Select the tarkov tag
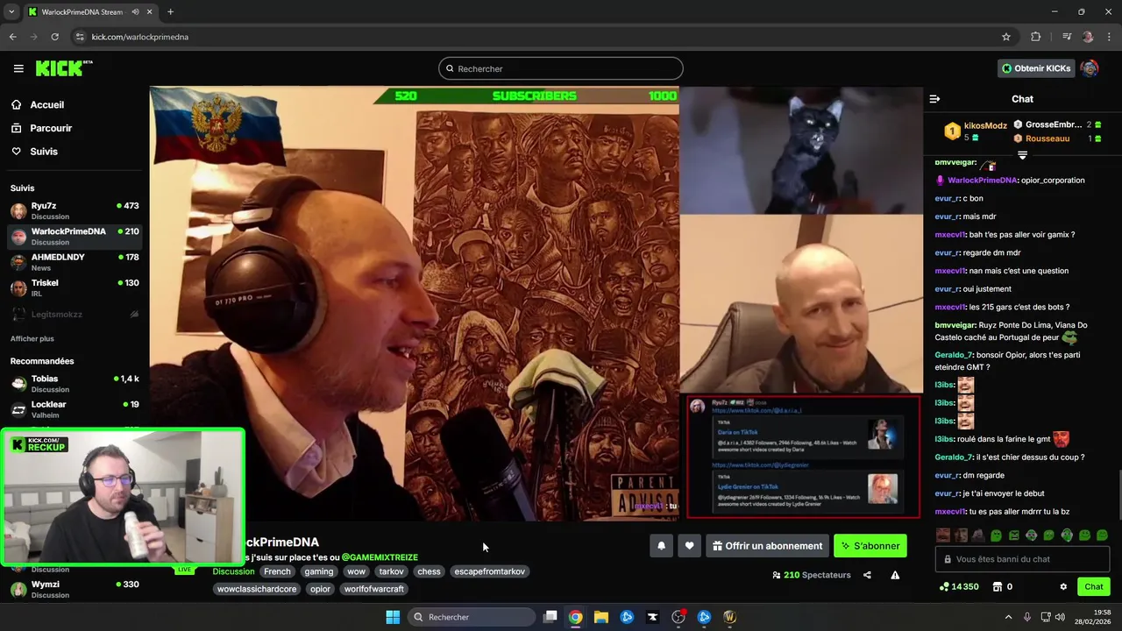The height and width of the screenshot is (631, 1122). (x=392, y=571)
